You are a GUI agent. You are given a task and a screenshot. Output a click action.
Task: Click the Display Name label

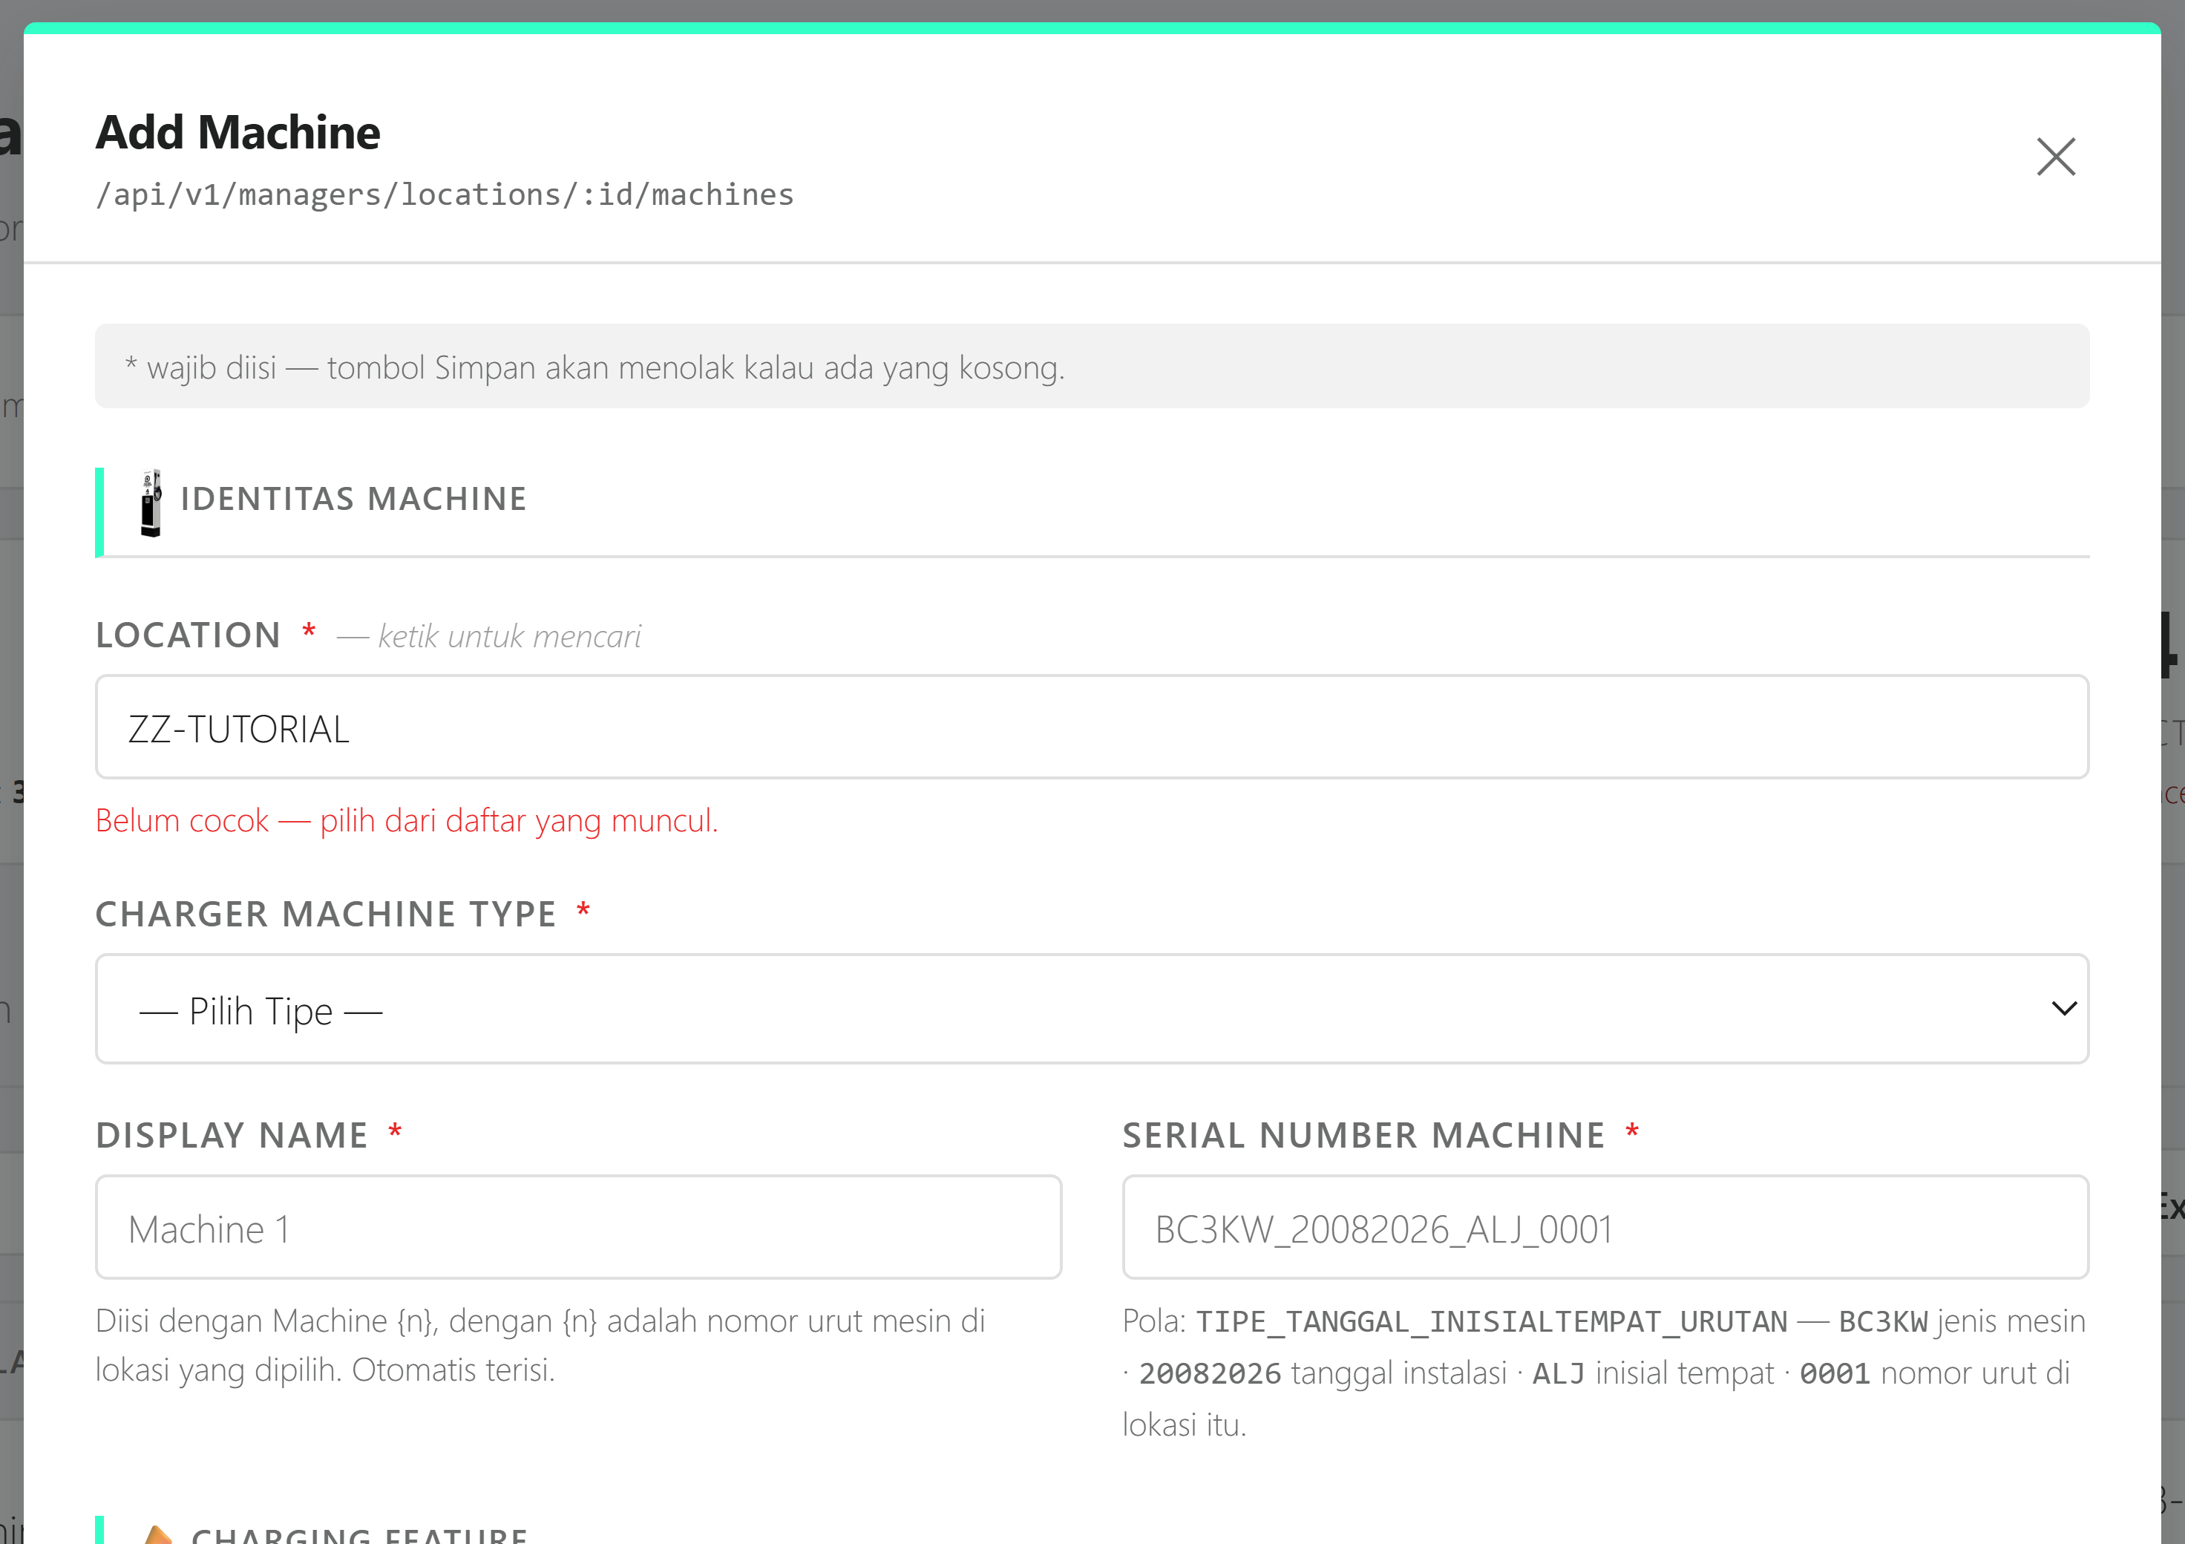[x=232, y=1135]
